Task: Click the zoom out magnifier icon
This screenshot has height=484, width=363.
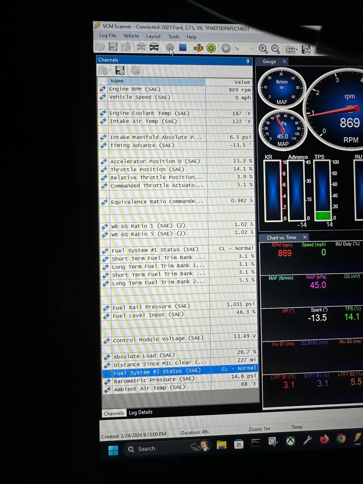Action: click(x=275, y=49)
